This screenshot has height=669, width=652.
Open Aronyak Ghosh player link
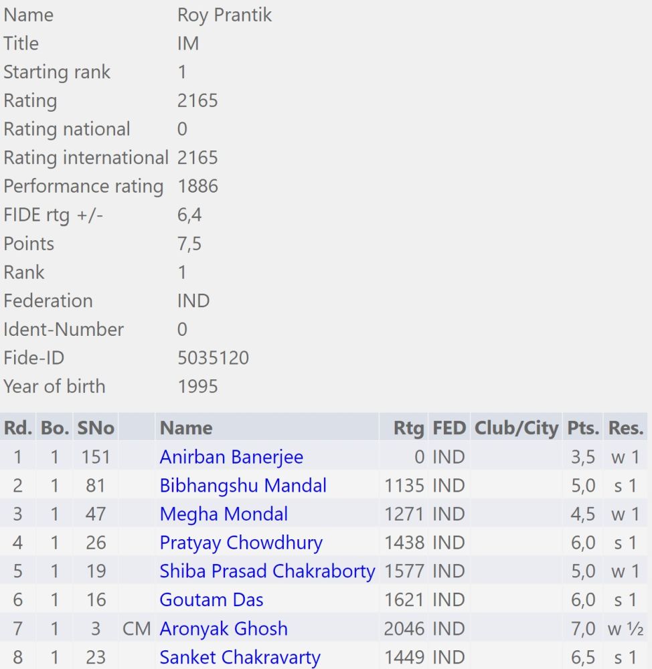[224, 628]
